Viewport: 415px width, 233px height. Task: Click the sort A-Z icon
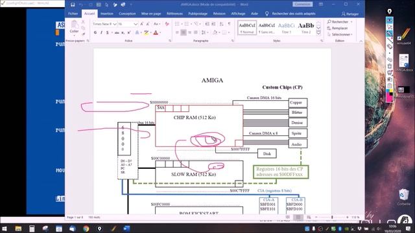coord(222,24)
